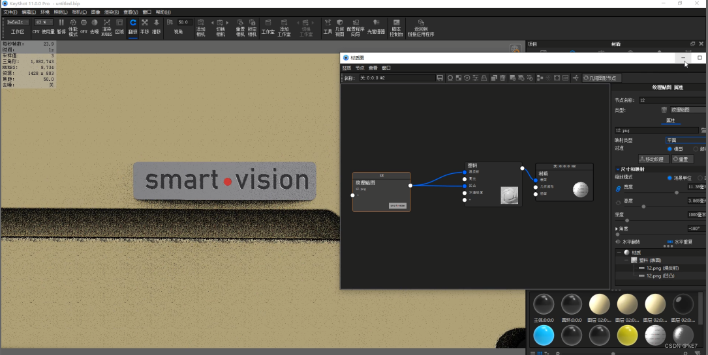The width and height of the screenshot is (708, 355).
Task: Click folder browse icon beside 12.png
Action: tap(703, 130)
